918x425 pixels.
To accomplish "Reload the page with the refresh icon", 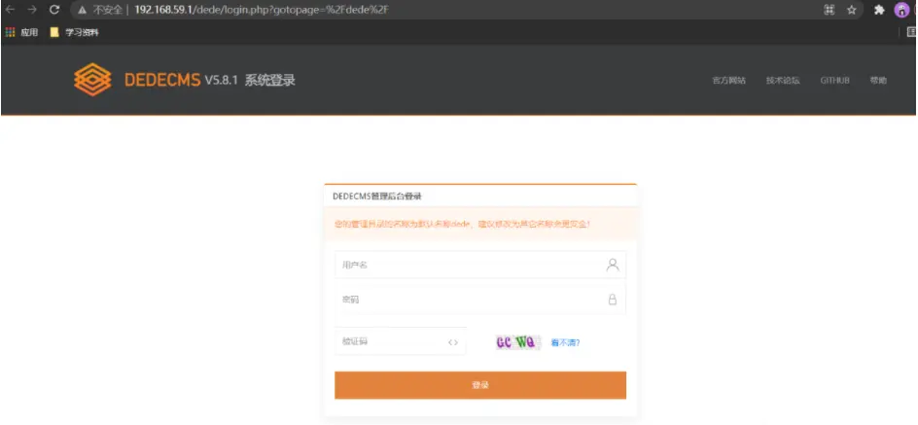I will coord(54,10).
